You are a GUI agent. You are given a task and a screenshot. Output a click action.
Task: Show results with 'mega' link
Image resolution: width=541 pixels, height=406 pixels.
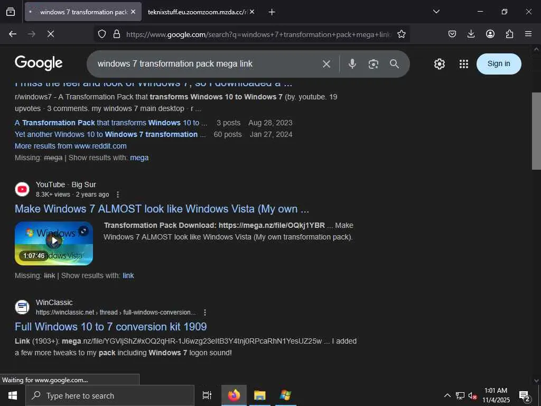139,158
